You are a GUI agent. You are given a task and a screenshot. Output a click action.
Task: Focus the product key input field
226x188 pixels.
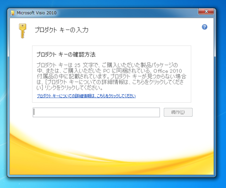[96, 113]
